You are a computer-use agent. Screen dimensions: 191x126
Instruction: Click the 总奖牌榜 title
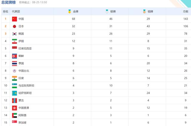[x=9, y=2]
